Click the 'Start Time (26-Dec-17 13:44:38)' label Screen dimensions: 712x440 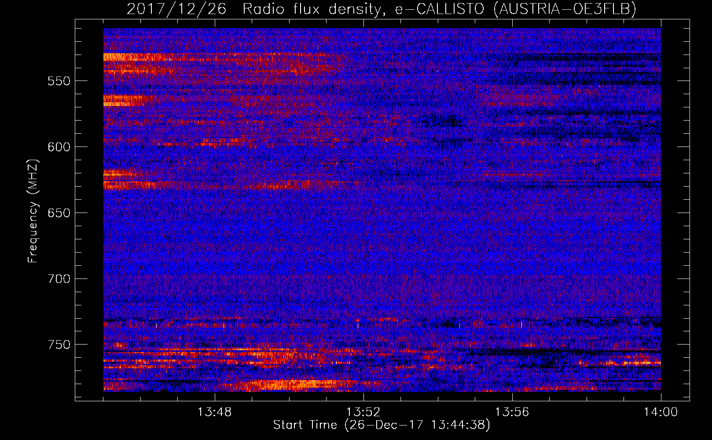coord(382,425)
